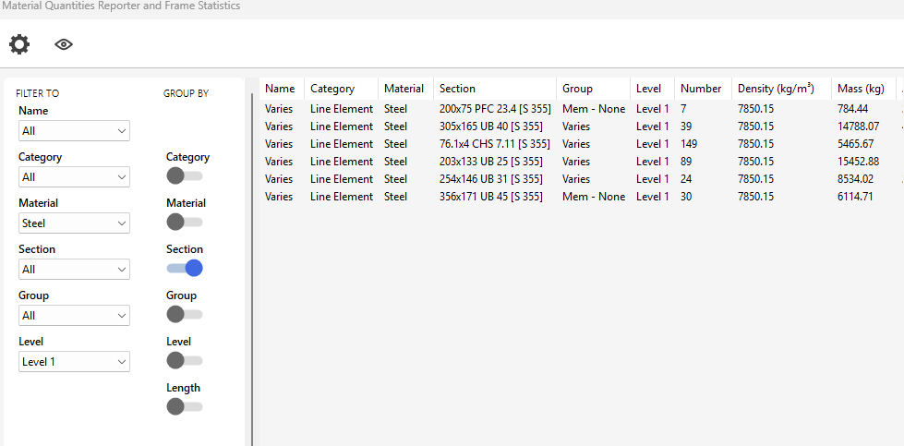Screen dimensions: 904x446
Task: Sort by the Section column header
Action: (x=495, y=89)
